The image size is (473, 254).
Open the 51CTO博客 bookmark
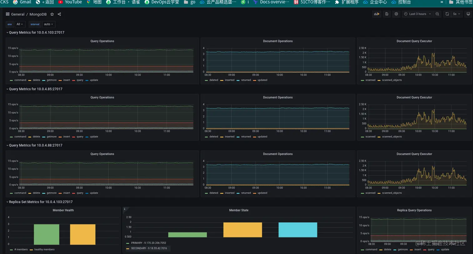point(312,2)
